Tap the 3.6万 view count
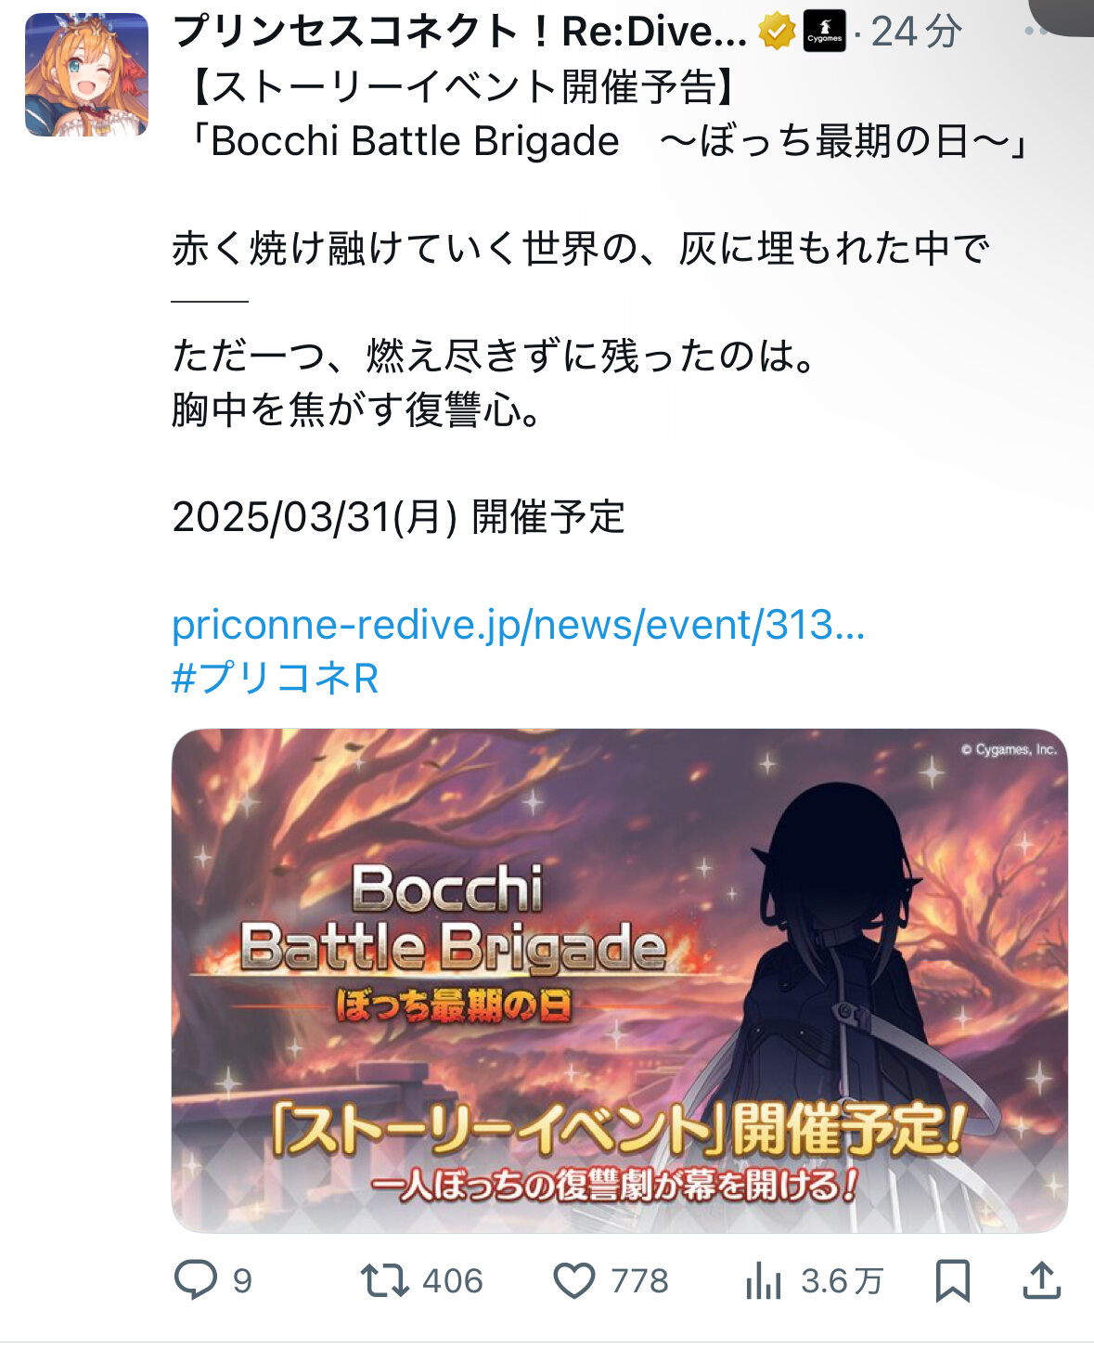The height and width of the screenshot is (1349, 1094). [842, 1282]
